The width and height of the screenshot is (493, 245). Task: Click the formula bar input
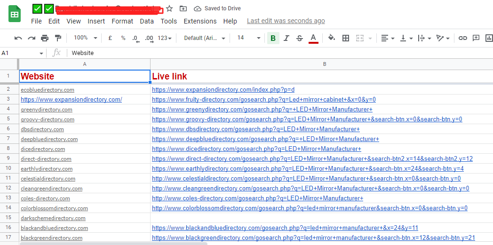coord(280,53)
